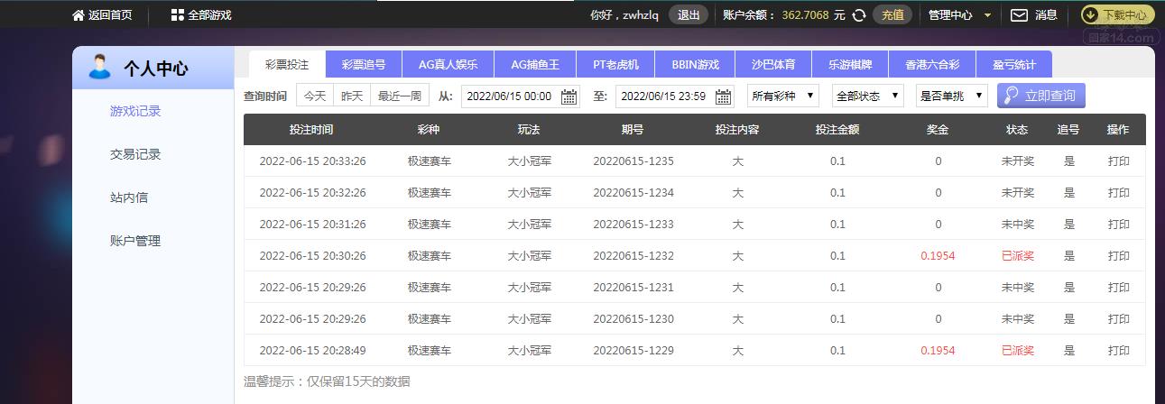The width and height of the screenshot is (1165, 404).
Task: Click the user avatar icon in 个人中心
Action: coord(100,68)
